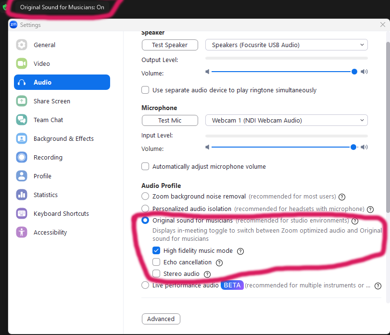
Task: Open the Advanced audio settings button
Action: click(x=161, y=319)
